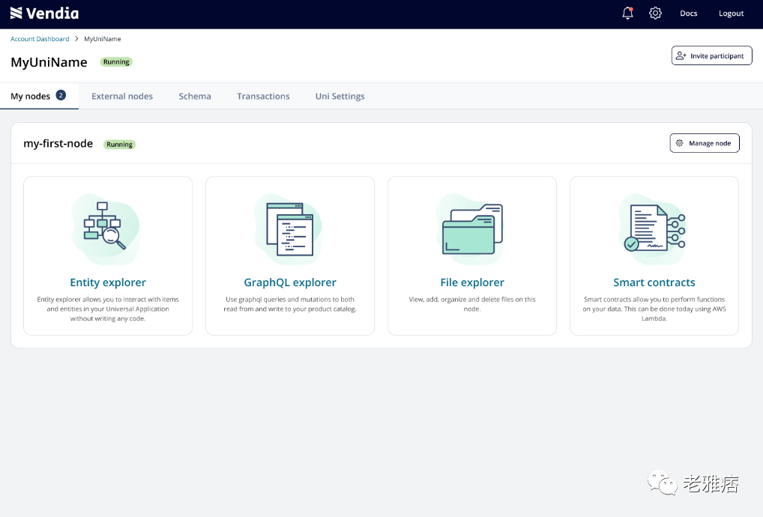Open the Smart contracts title link

(x=654, y=282)
